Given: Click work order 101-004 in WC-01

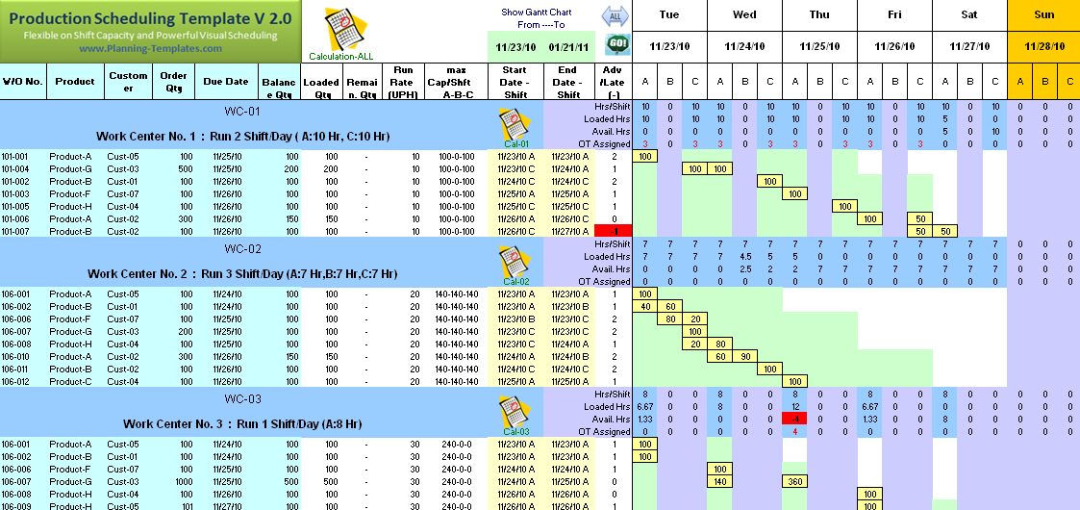Looking at the screenshot, I should (20, 168).
